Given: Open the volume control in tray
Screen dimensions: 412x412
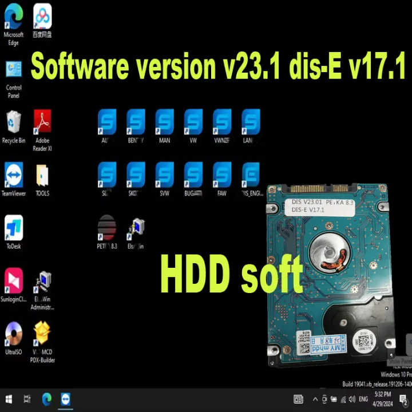Looking at the screenshot, I should click(352, 399).
